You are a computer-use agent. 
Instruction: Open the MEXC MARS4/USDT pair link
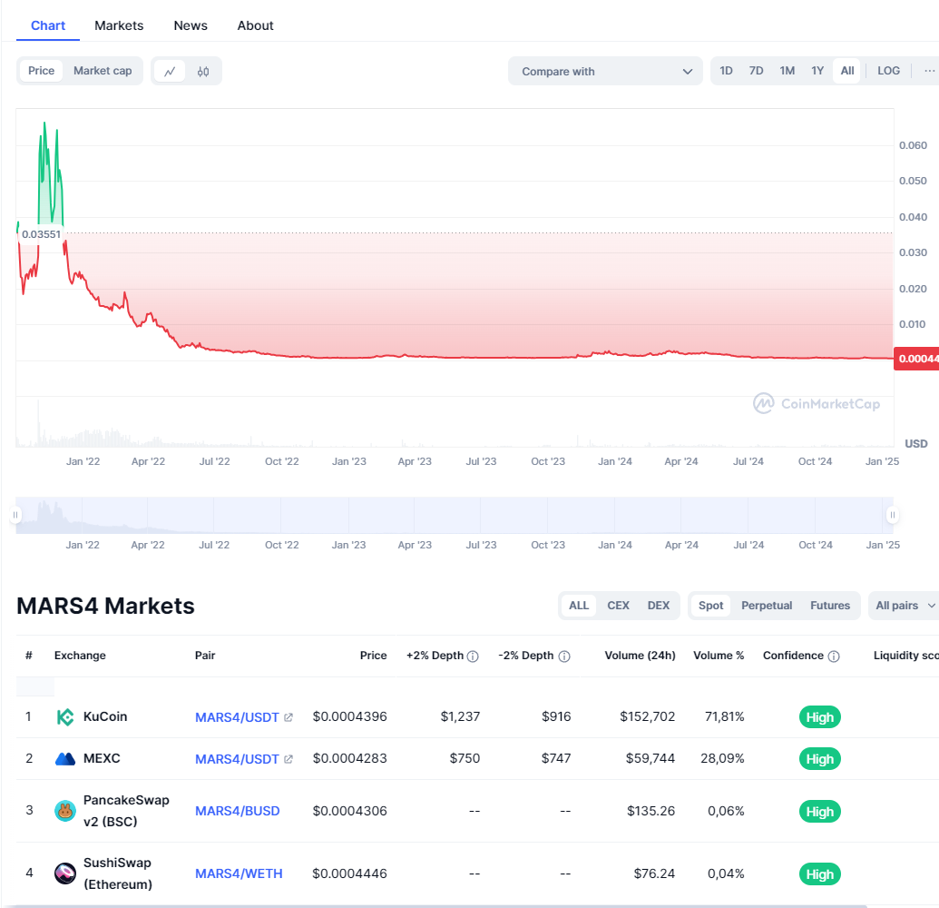pyautogui.click(x=237, y=759)
